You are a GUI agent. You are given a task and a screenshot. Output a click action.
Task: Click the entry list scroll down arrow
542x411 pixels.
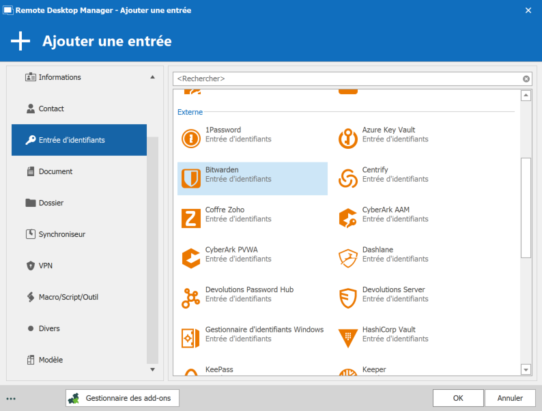526,370
